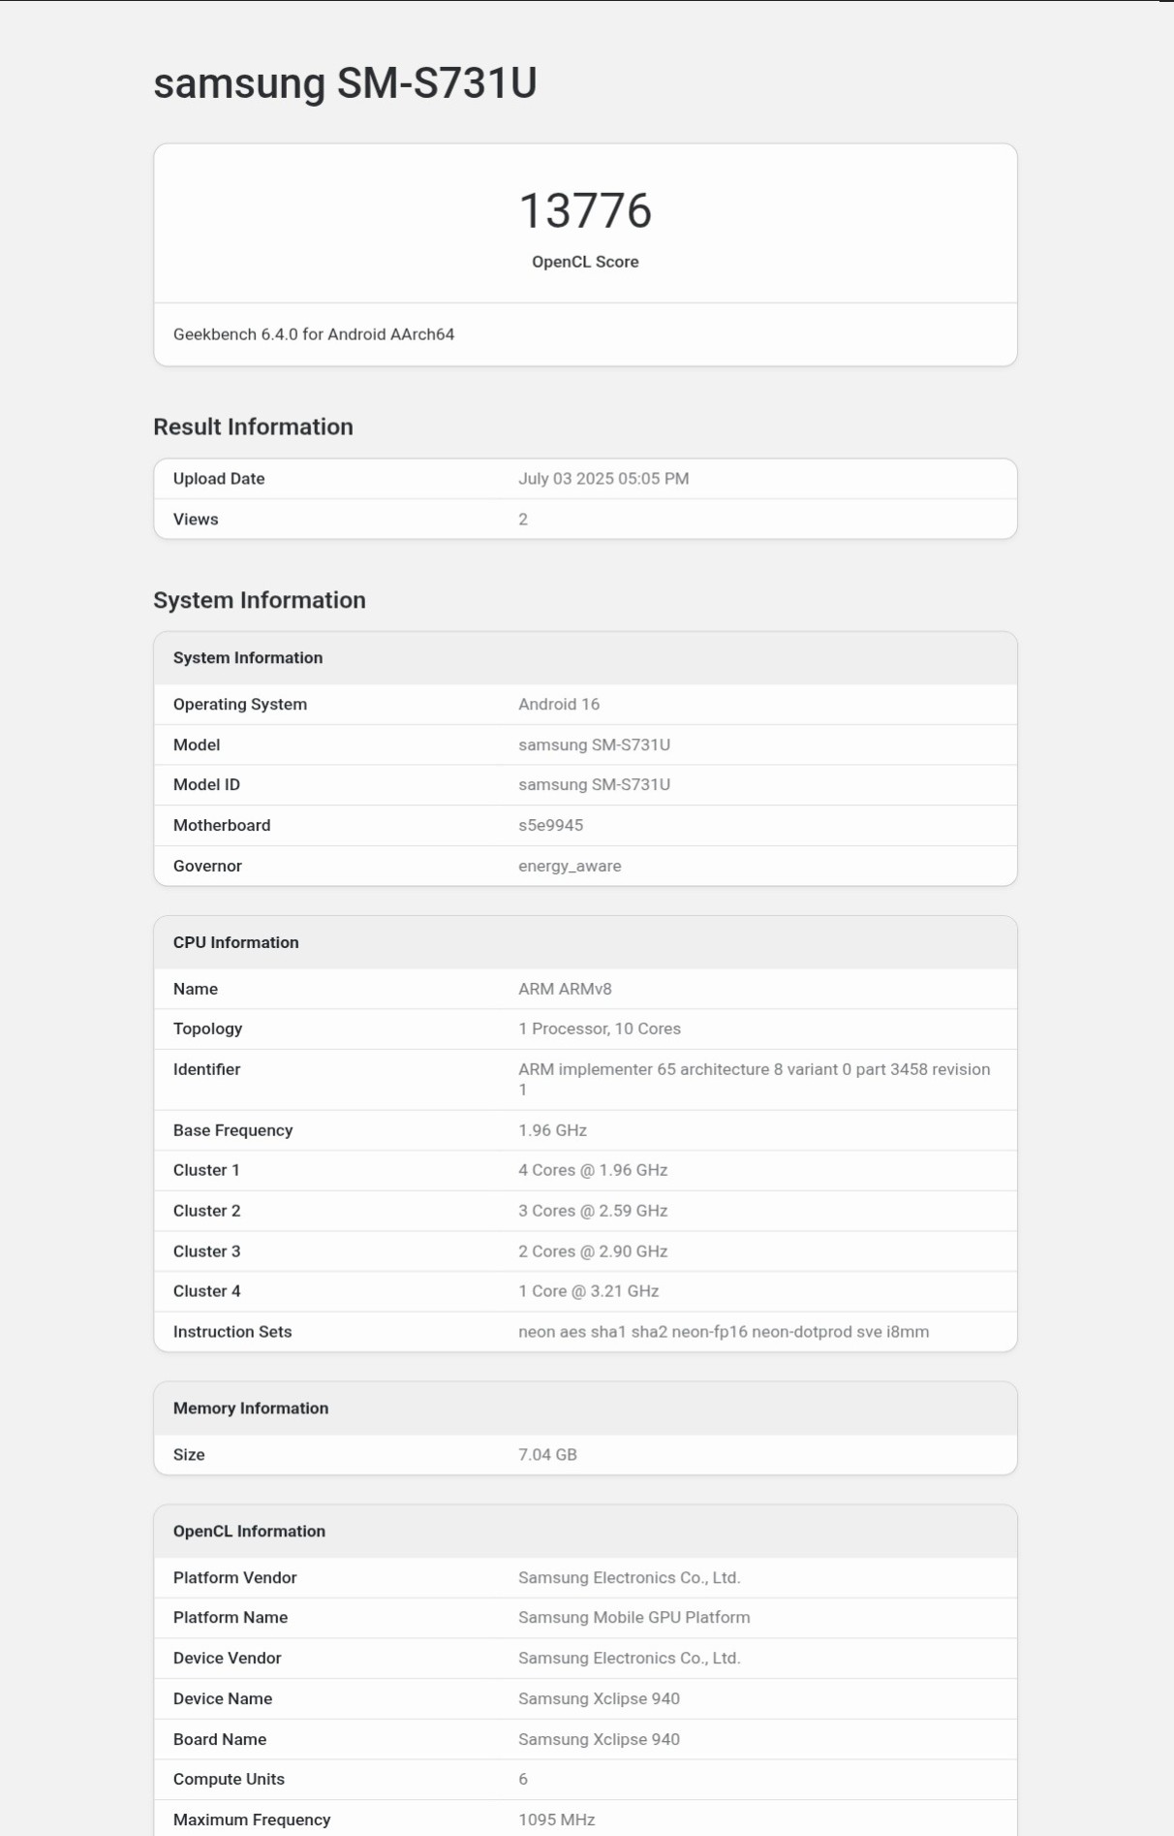Screen dimensions: 1174x1836
Task: Select the Android 16 operating system value
Action: pyautogui.click(x=559, y=705)
